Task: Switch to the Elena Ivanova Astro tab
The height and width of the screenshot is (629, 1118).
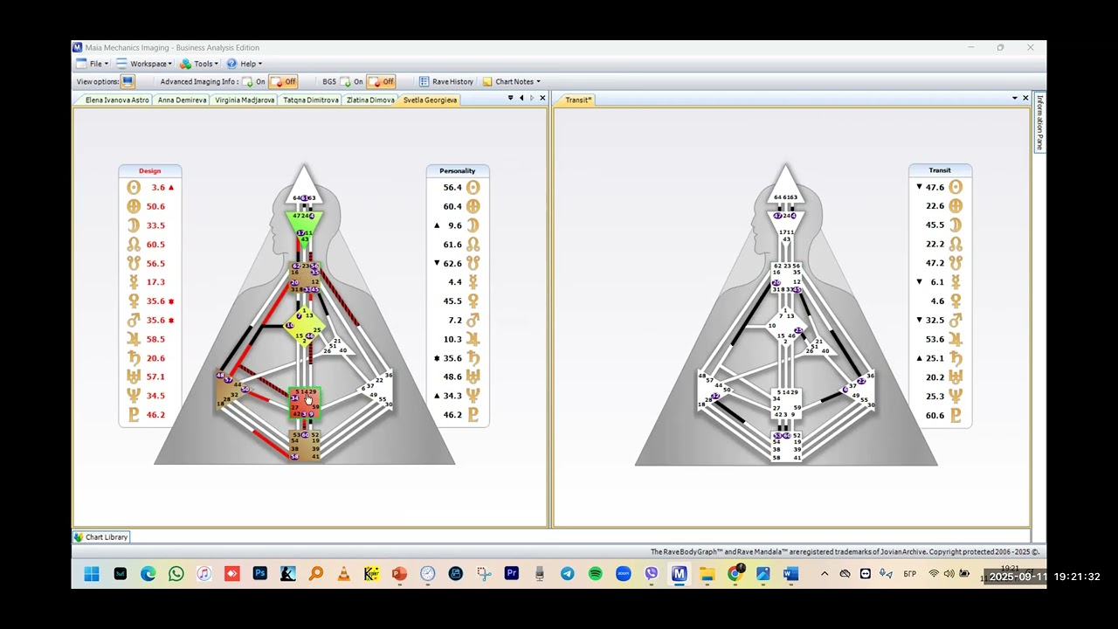Action: point(114,100)
